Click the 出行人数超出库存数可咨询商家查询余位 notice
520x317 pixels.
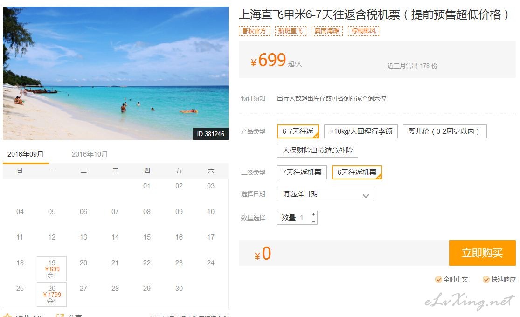click(x=332, y=98)
